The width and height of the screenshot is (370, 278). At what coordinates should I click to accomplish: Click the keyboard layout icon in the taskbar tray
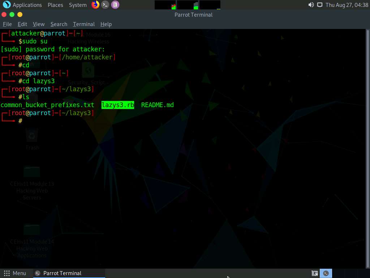(314, 273)
